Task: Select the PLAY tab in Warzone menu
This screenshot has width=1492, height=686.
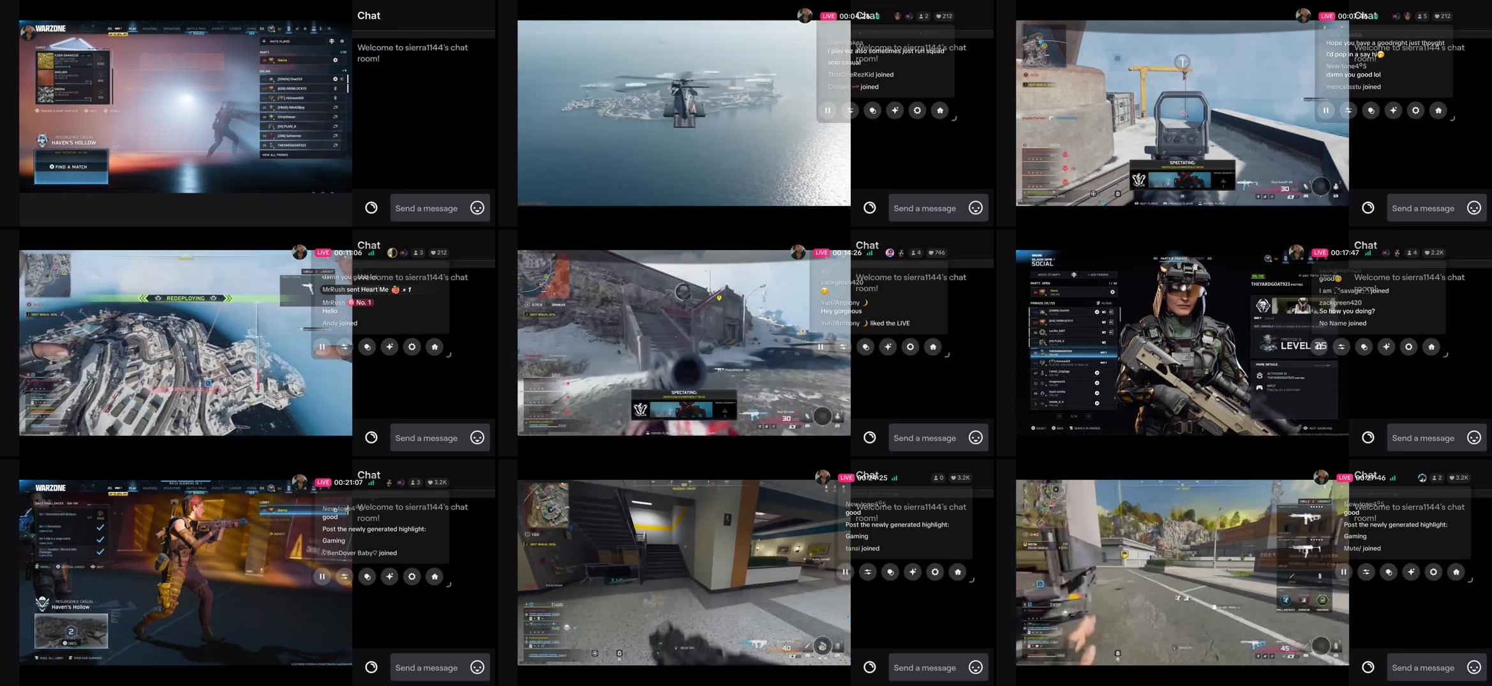Action: click(132, 29)
